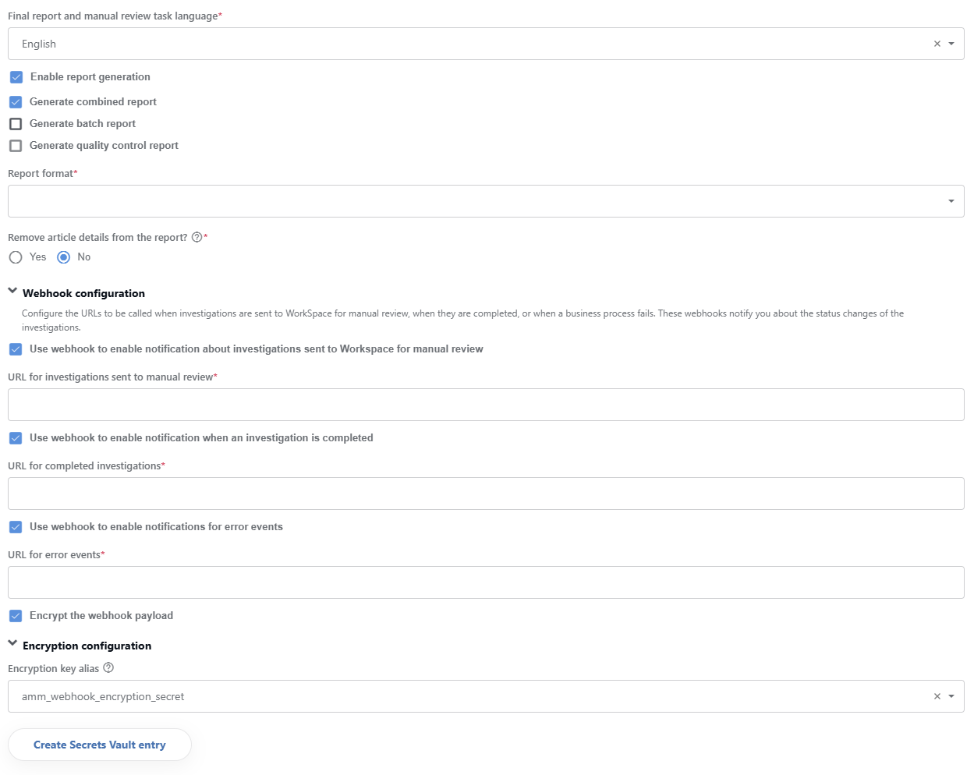Click Create Secrets Vault entry button
The image size is (974, 775).
pos(100,745)
